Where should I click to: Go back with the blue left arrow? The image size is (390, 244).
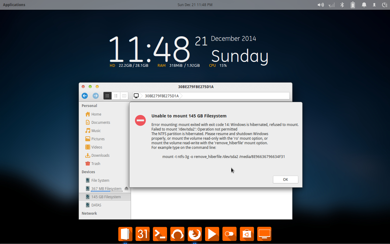(85, 96)
